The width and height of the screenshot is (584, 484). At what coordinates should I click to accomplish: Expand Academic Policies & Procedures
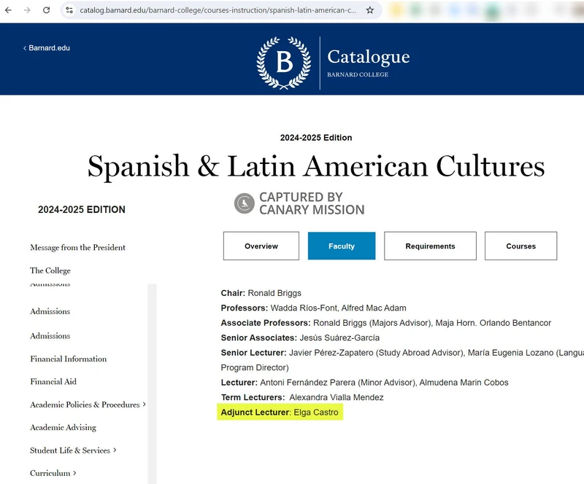pyautogui.click(x=88, y=405)
